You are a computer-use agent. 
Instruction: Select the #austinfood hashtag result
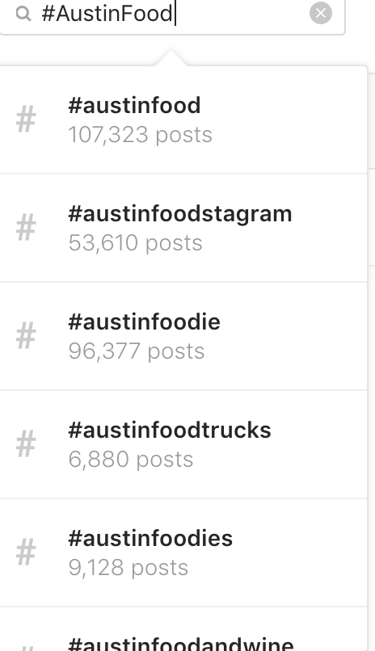183,120
